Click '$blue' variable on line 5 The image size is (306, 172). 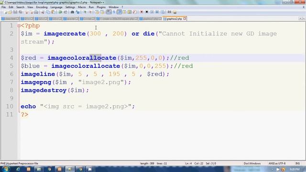30,66
